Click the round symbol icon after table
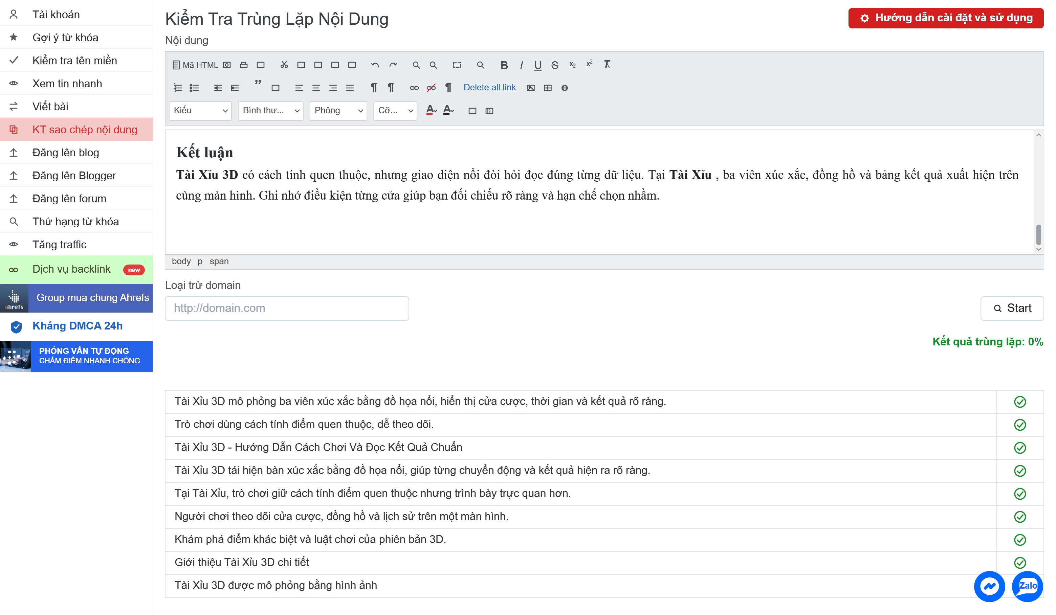This screenshot has height=615, width=1056. click(x=565, y=88)
